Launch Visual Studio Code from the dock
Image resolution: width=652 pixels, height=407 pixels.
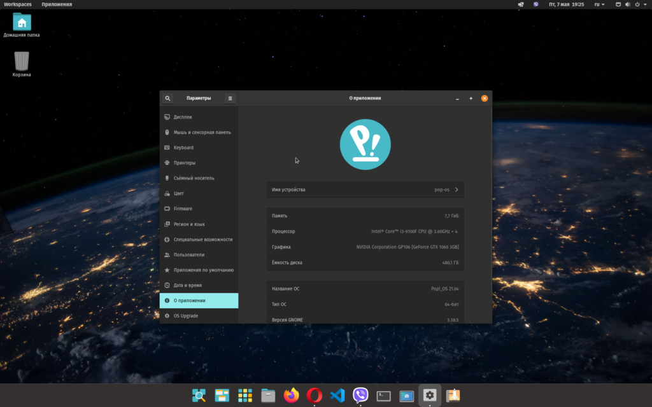pos(337,396)
